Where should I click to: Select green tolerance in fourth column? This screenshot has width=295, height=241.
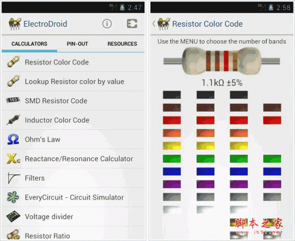(x=272, y=158)
